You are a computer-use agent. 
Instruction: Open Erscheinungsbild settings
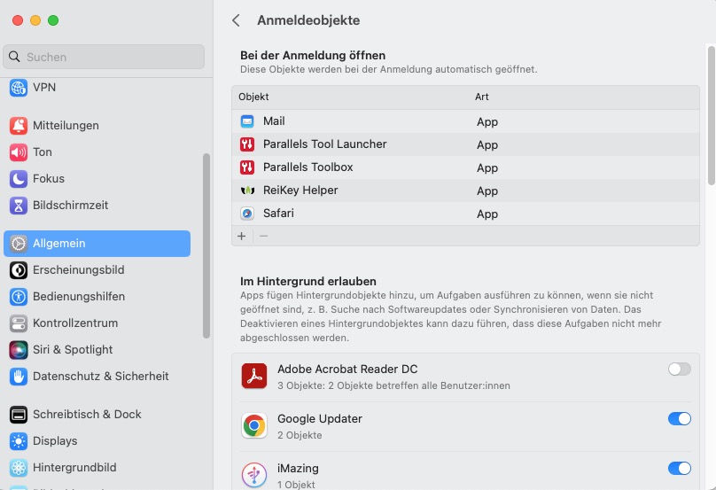[x=79, y=270]
